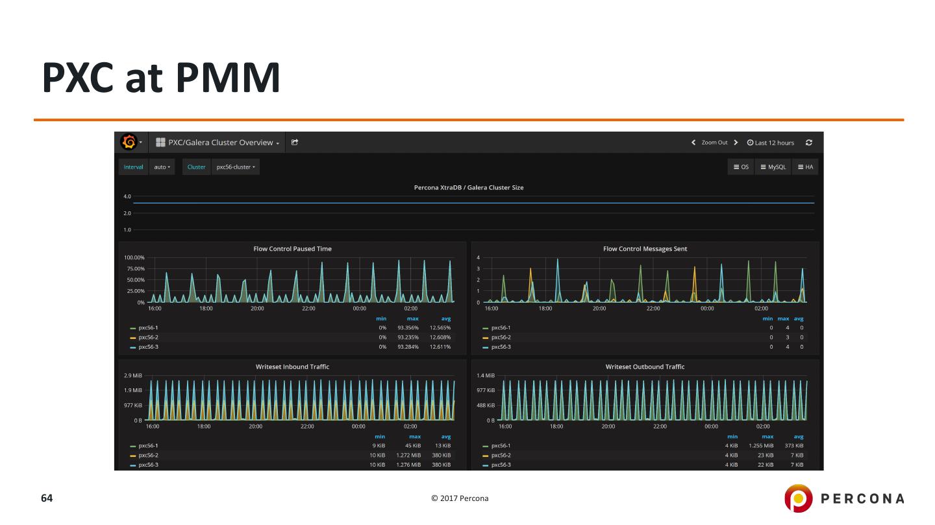Shift time range forward with right chevron
935x525 pixels.
736,143
